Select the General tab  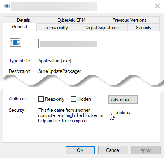coord(20,27)
